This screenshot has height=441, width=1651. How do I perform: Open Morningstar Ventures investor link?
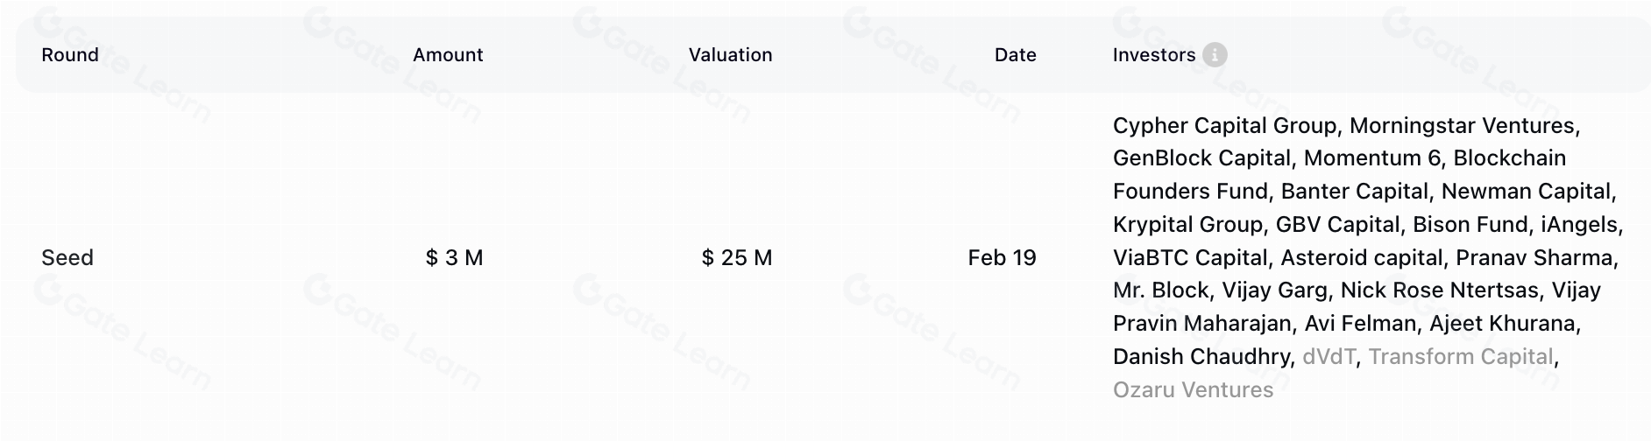[1462, 126]
